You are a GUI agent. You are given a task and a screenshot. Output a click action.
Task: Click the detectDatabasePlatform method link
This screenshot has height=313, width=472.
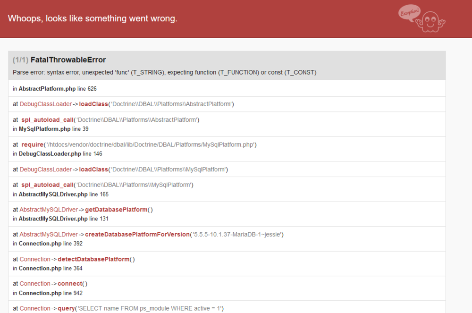coord(93,259)
